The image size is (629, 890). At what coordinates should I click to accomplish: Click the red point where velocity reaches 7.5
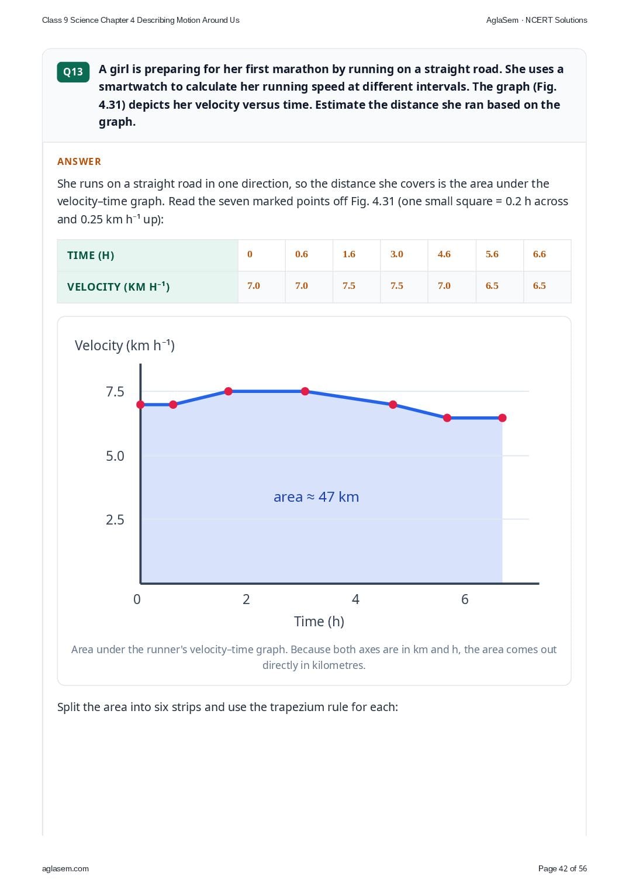[229, 391]
